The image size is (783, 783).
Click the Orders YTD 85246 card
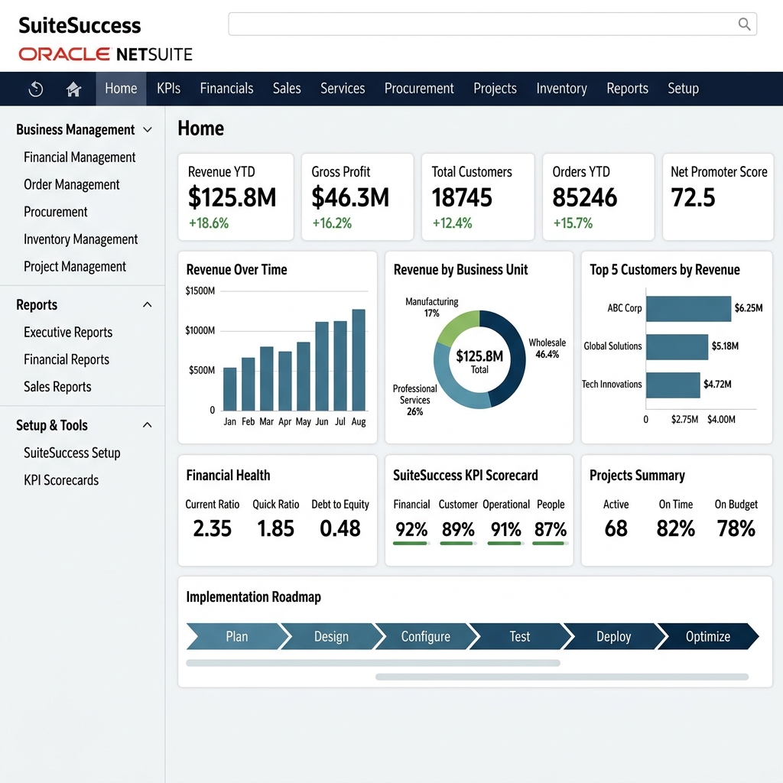(598, 197)
